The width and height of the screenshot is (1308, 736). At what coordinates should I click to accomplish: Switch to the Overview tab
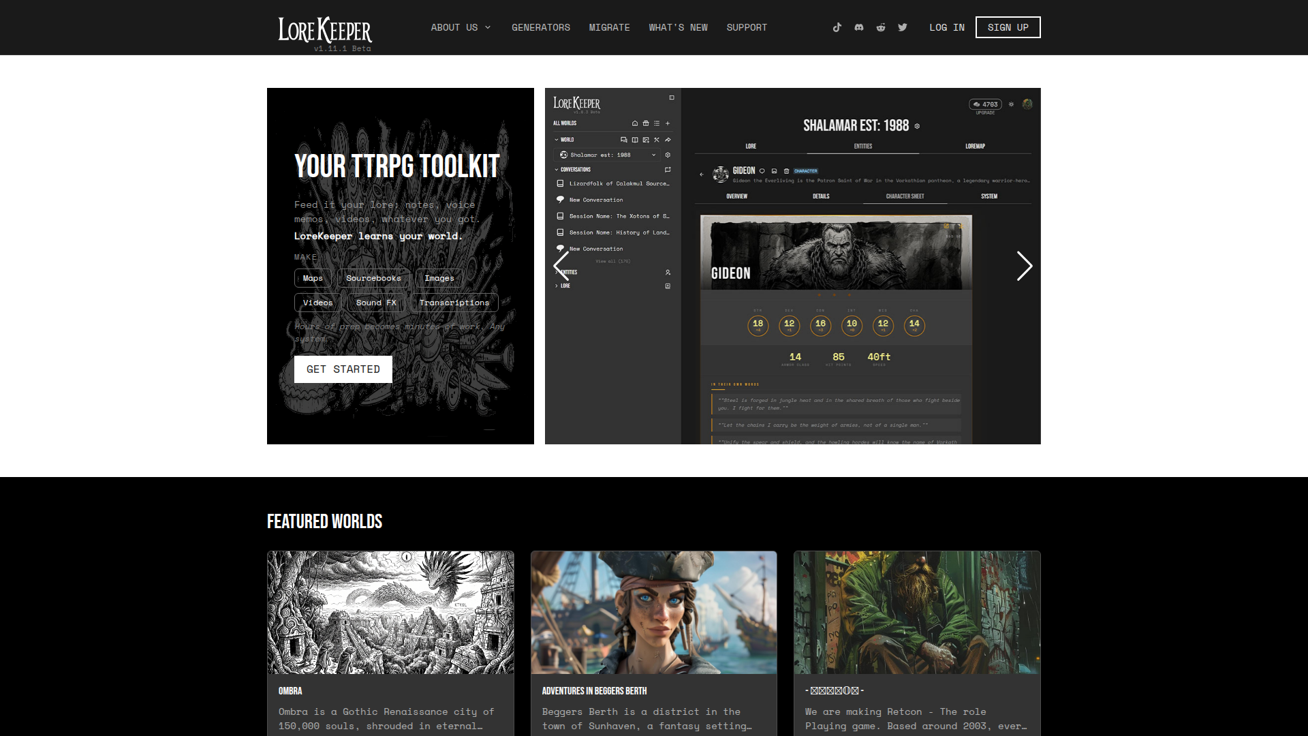736,196
